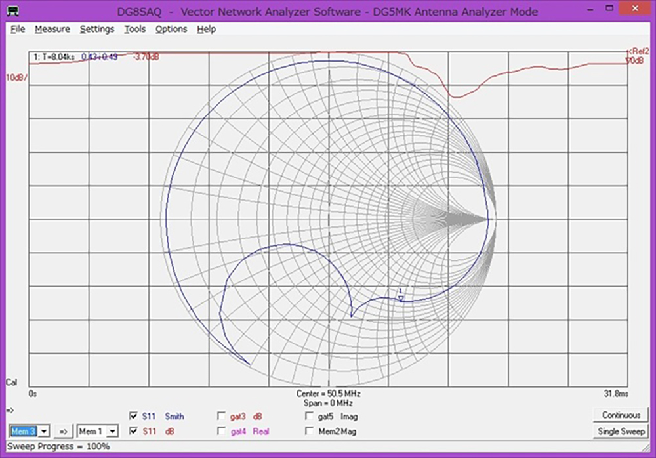Expand the Mem 3 dropdown arrow

(x=45, y=431)
